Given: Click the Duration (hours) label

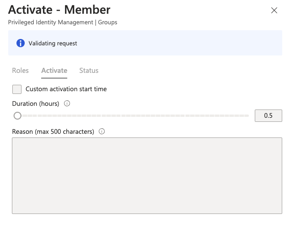Looking at the screenshot, I should click(36, 104).
